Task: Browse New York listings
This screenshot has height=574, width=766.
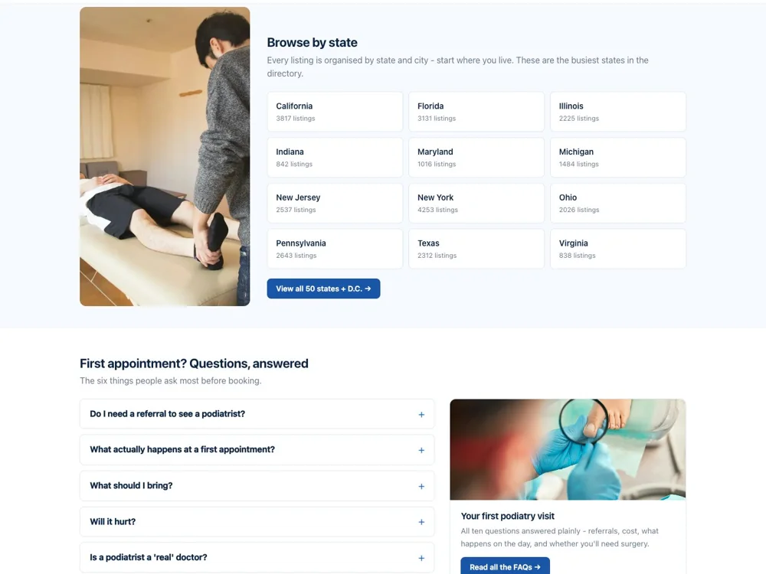Action: coord(476,203)
